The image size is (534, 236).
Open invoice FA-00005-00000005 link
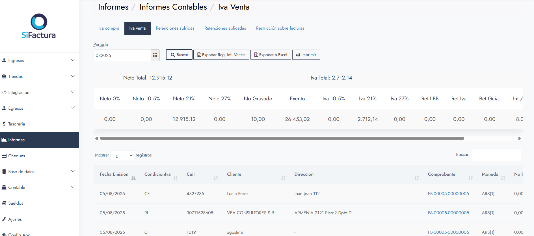tap(448, 213)
